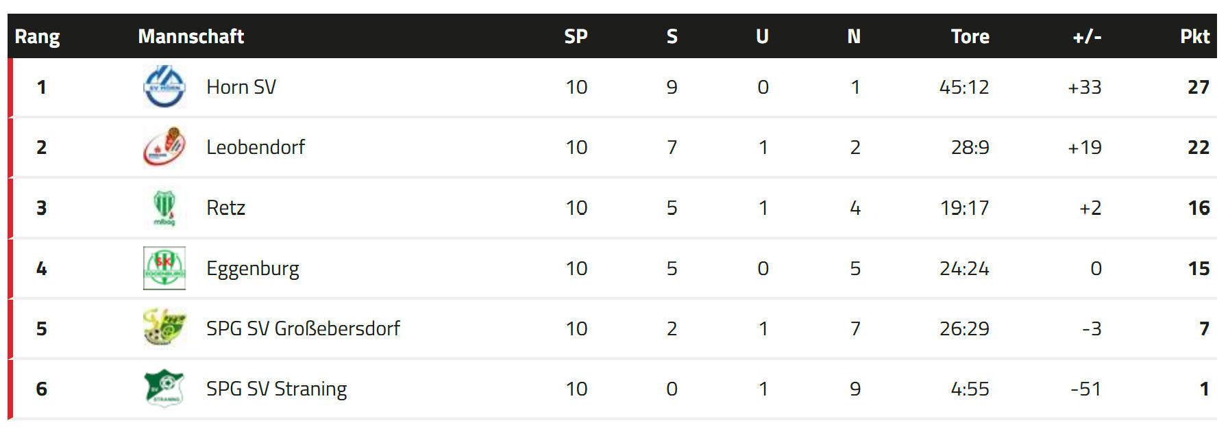Go to Eggenburg team name
1228x427 pixels.
[x=253, y=269]
